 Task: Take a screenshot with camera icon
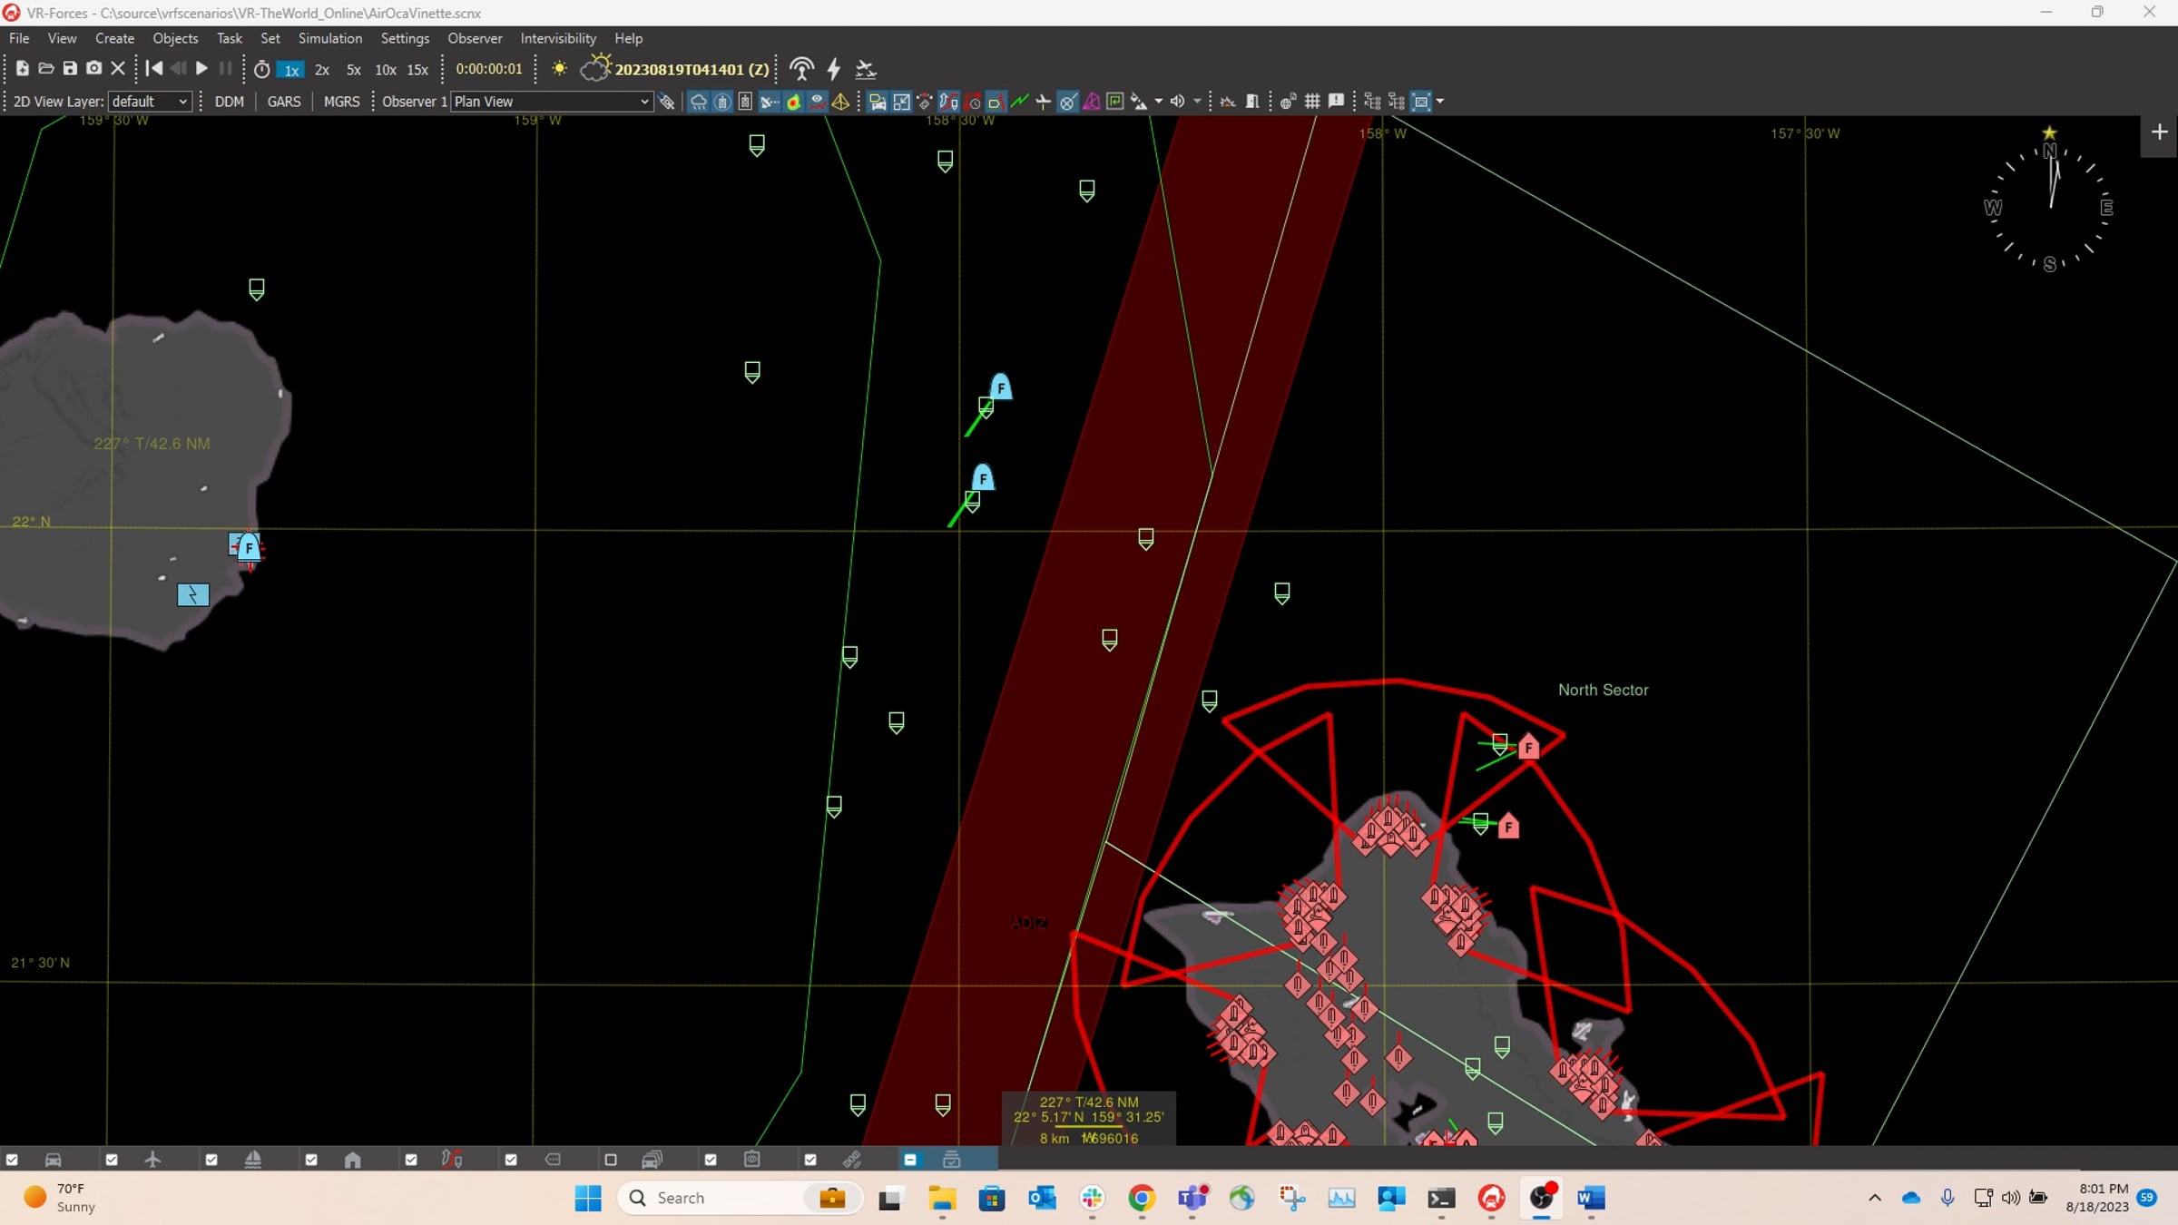pos(93,69)
